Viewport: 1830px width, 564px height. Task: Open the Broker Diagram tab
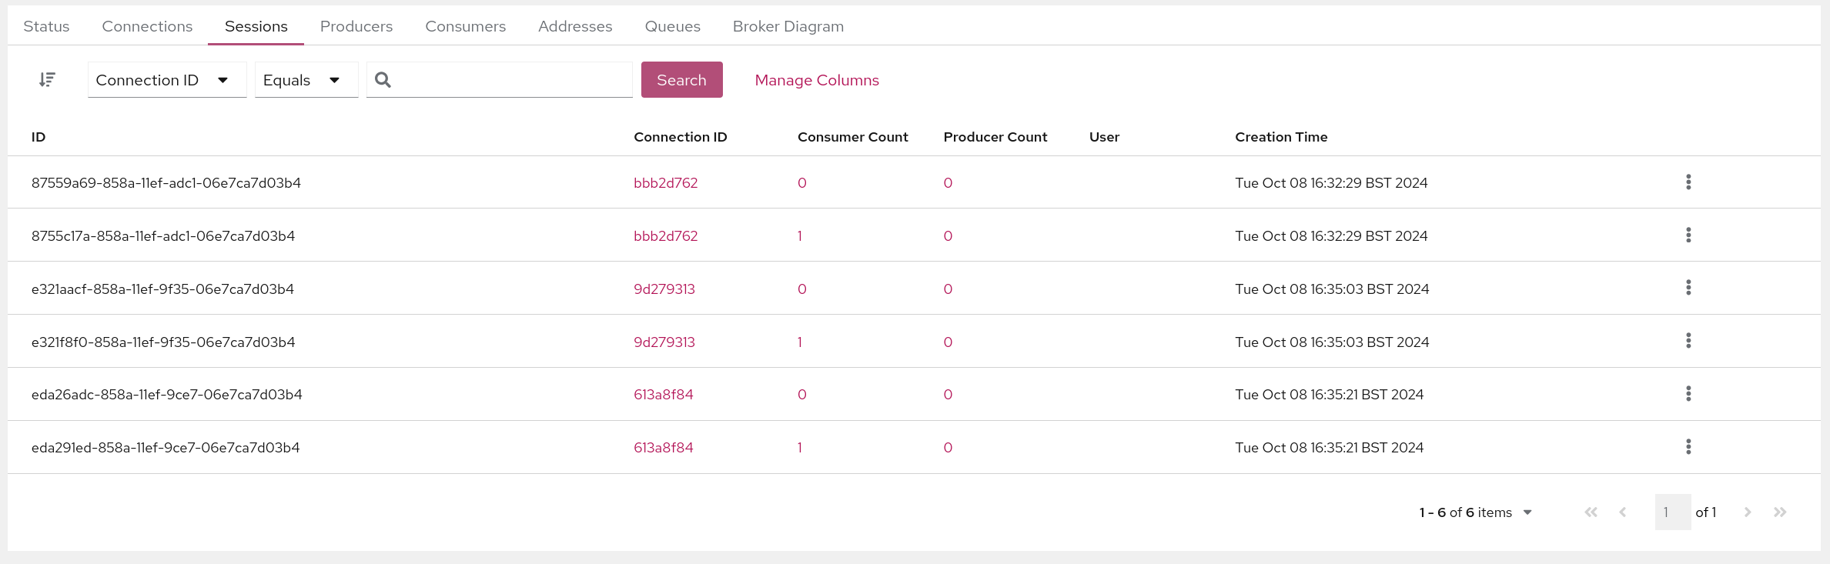(x=788, y=26)
